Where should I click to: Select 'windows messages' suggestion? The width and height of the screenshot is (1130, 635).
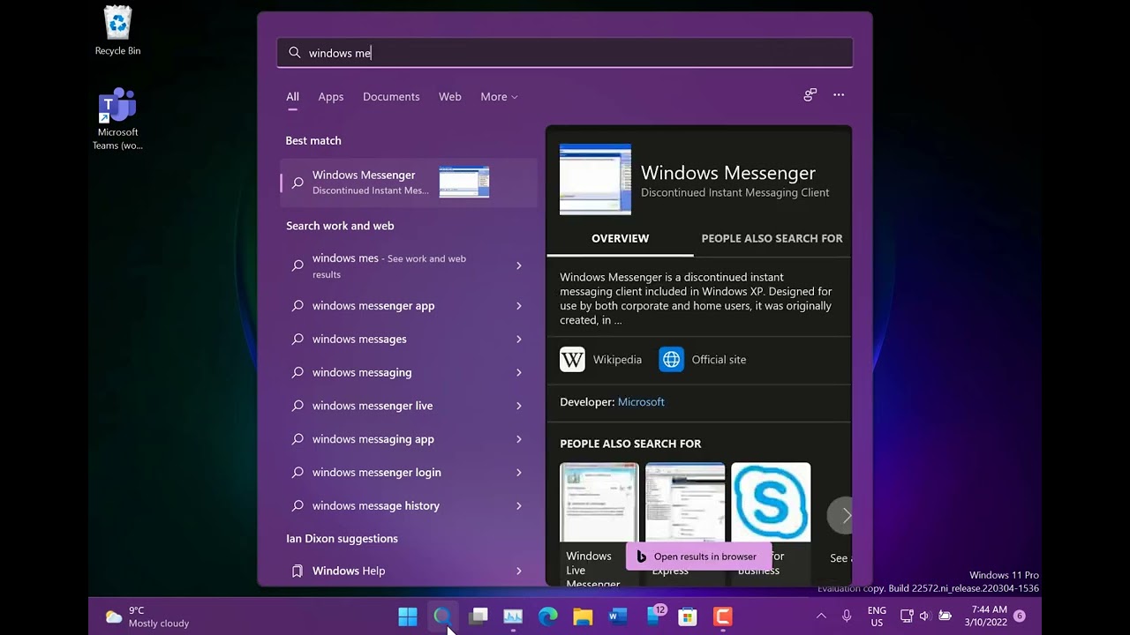coord(408,340)
